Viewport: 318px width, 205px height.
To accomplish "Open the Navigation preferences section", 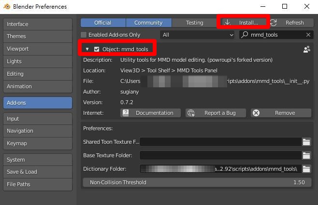I will click(x=38, y=131).
